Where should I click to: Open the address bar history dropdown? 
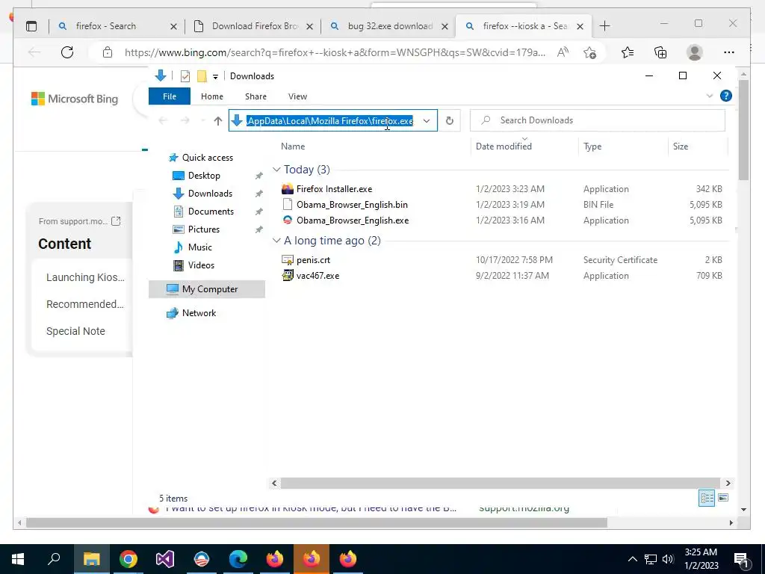(427, 120)
